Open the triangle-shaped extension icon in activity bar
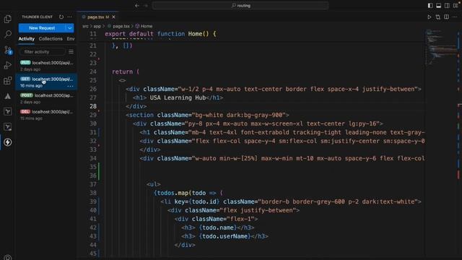462x260 pixels. coord(8,96)
